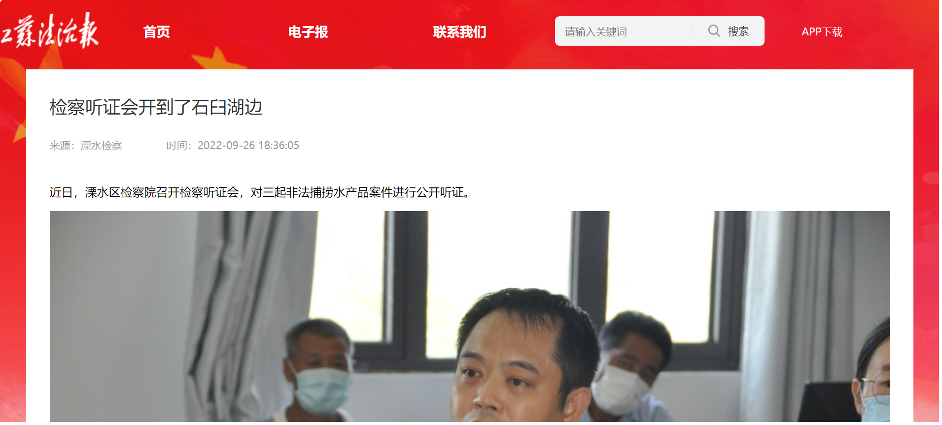Open the 电子报 e-paper section
The image size is (942, 425).
(x=309, y=32)
